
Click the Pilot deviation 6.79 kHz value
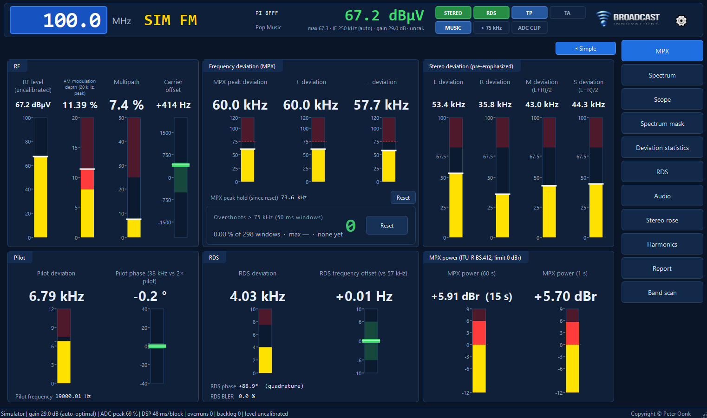click(x=57, y=296)
